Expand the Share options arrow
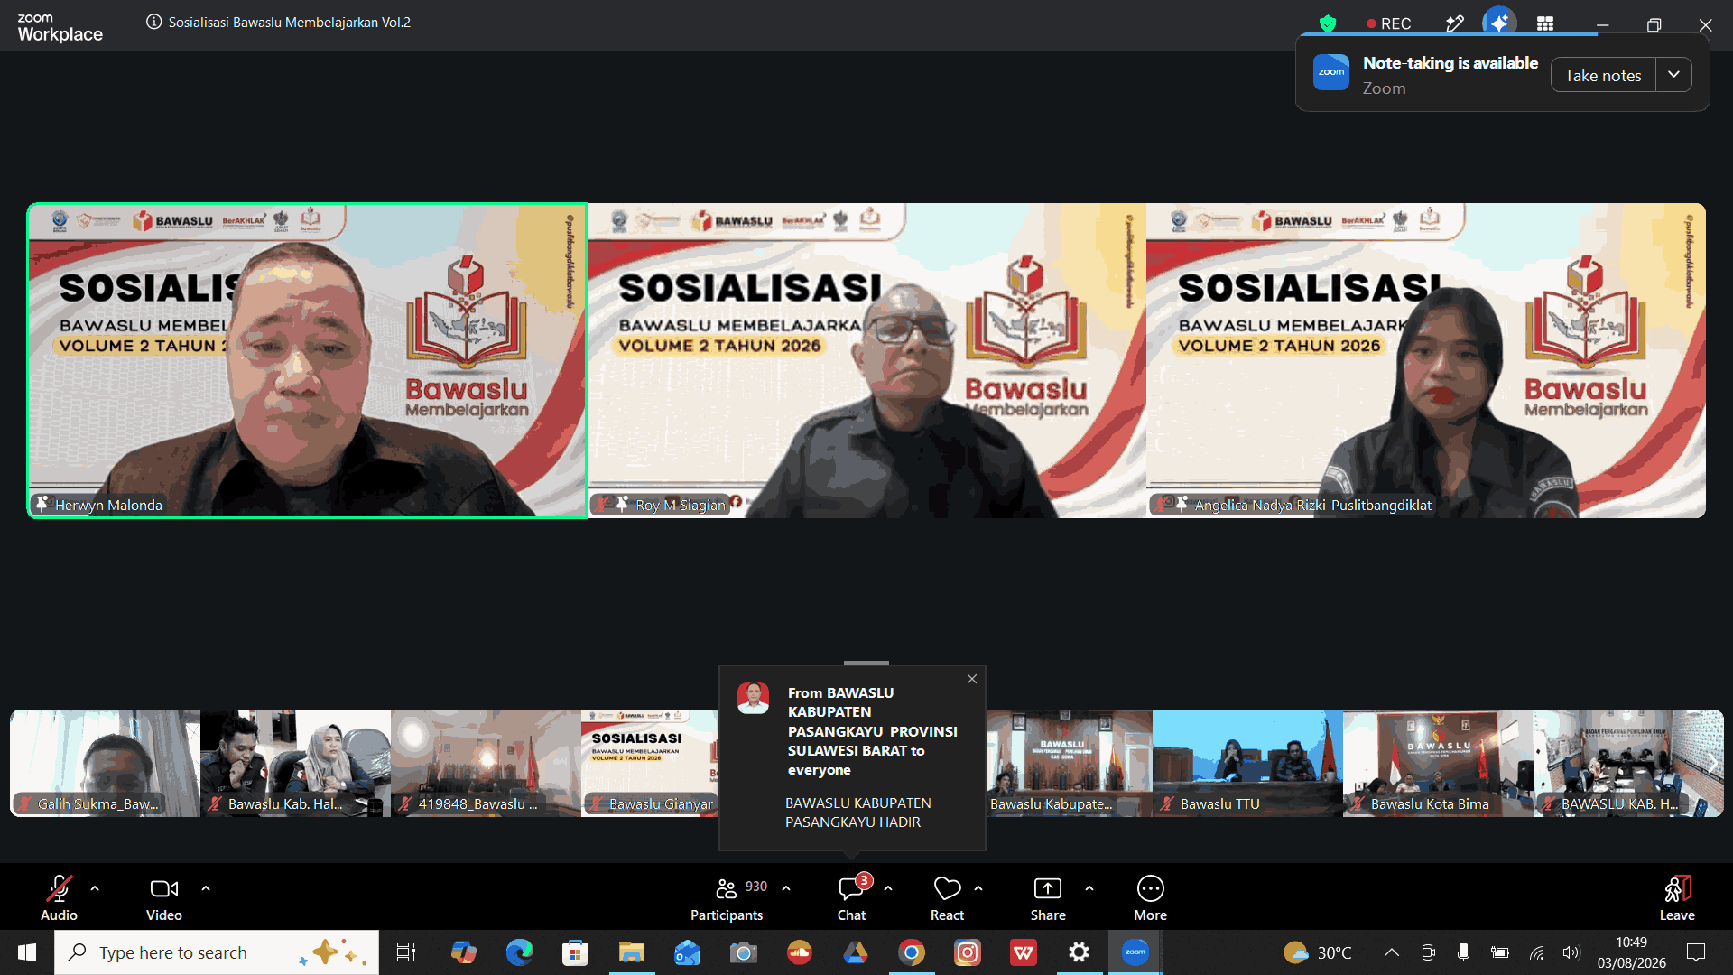This screenshot has height=975, width=1733. click(x=1089, y=888)
